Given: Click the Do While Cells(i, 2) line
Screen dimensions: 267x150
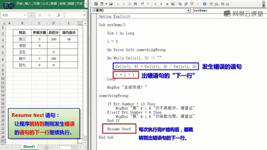Looking at the screenshot, I should (134, 58).
